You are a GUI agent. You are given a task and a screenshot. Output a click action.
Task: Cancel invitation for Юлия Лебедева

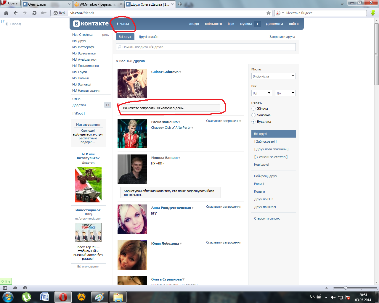pyautogui.click(x=224, y=242)
